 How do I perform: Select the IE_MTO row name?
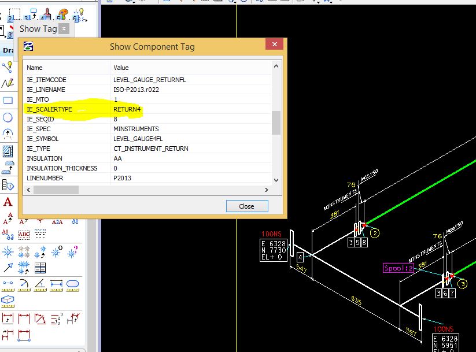38,99
